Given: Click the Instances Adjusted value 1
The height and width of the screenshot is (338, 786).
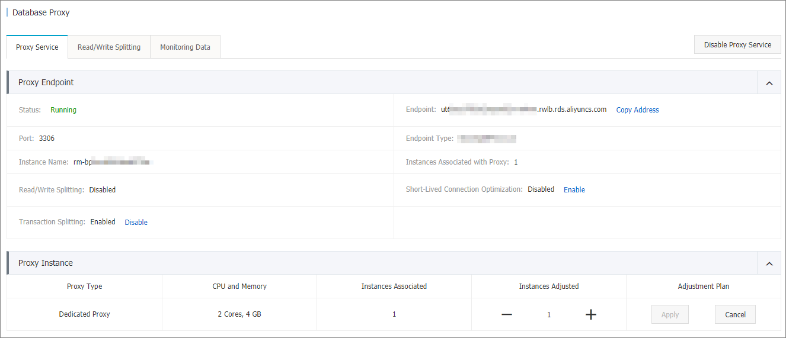Looking at the screenshot, I should pos(549,315).
